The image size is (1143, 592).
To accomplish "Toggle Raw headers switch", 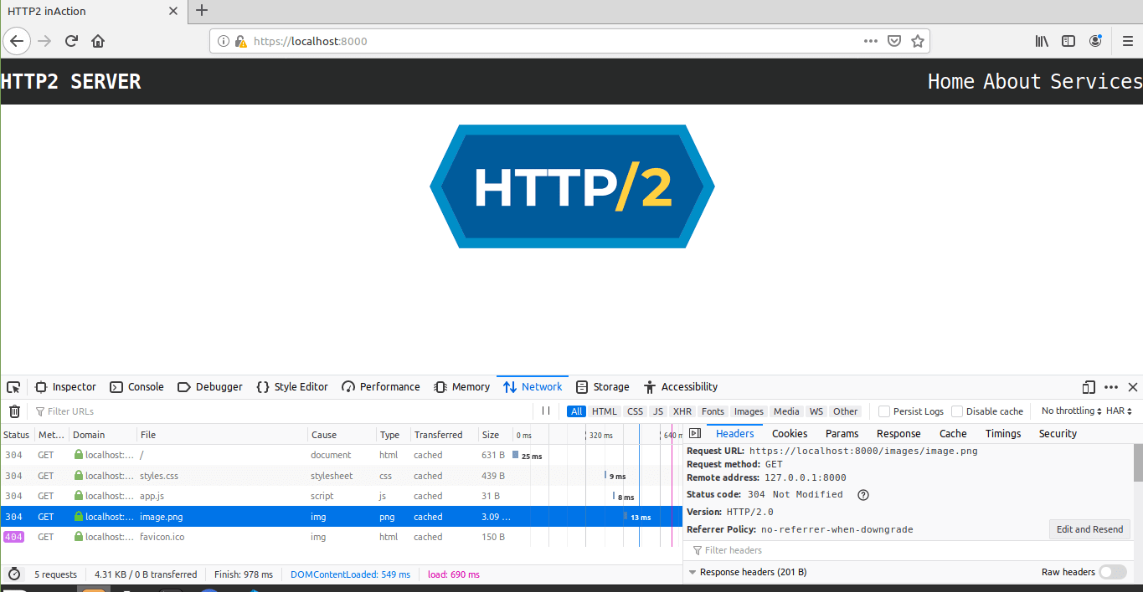I will tap(1113, 572).
